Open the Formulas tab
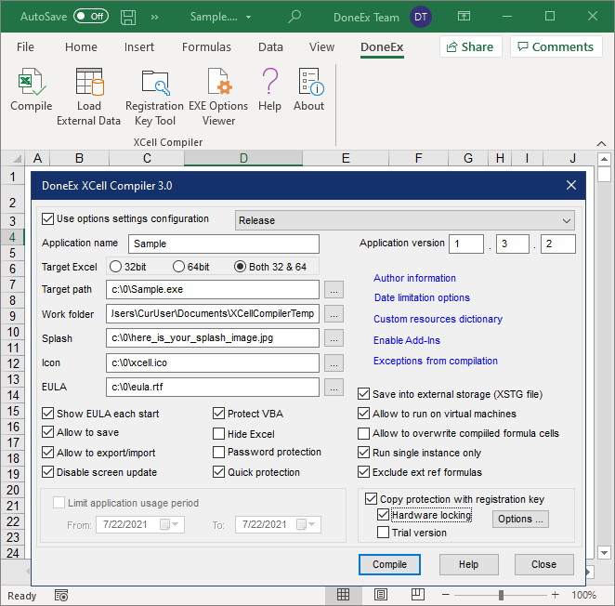The width and height of the screenshot is (615, 606). (206, 47)
